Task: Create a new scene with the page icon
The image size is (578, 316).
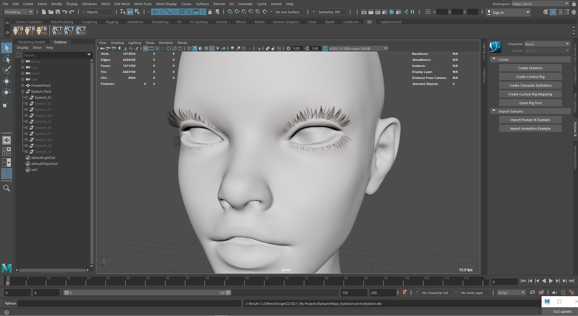Action: (x=44, y=12)
